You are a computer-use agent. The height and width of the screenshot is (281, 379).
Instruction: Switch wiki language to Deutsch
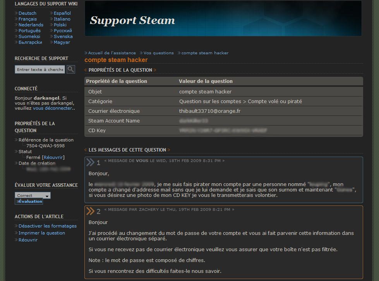[27, 13]
